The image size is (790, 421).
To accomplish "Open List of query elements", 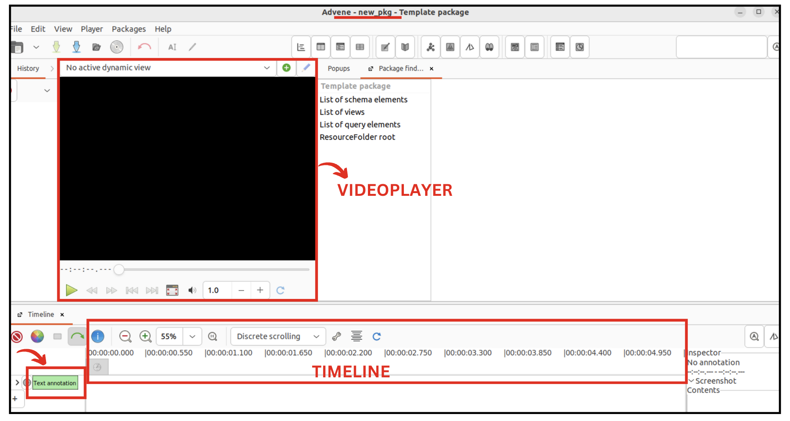I will [x=360, y=125].
